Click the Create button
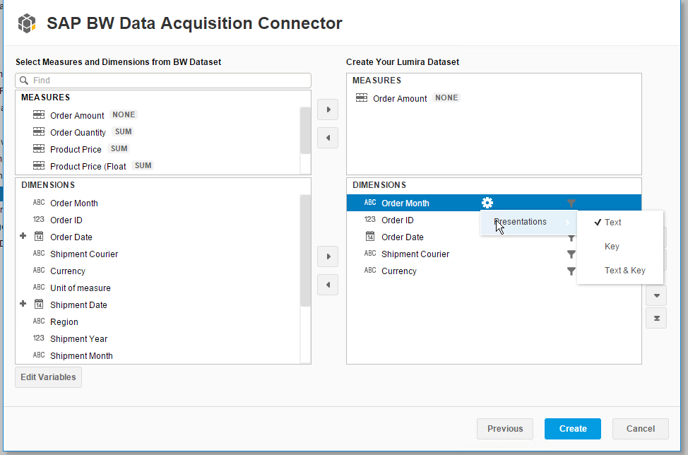Image resolution: width=688 pixels, height=455 pixels. (x=573, y=429)
